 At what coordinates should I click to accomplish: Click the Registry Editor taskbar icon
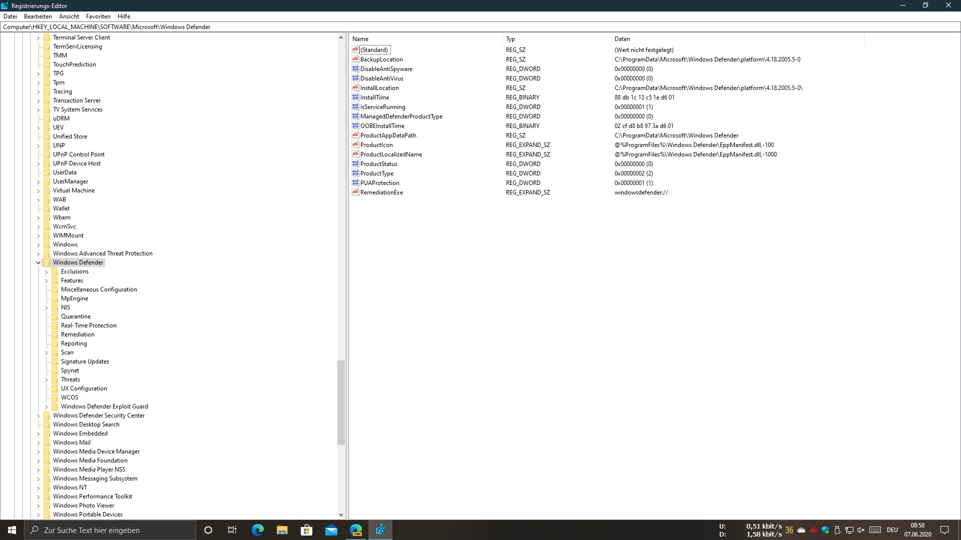point(380,530)
